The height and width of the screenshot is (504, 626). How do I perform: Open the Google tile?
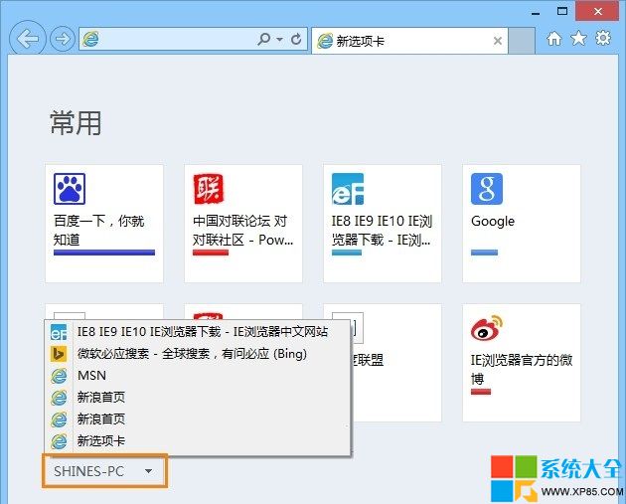pyautogui.click(x=522, y=224)
